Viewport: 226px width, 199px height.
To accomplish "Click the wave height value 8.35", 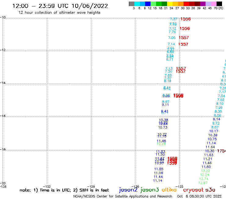I will [x=218, y=111].
